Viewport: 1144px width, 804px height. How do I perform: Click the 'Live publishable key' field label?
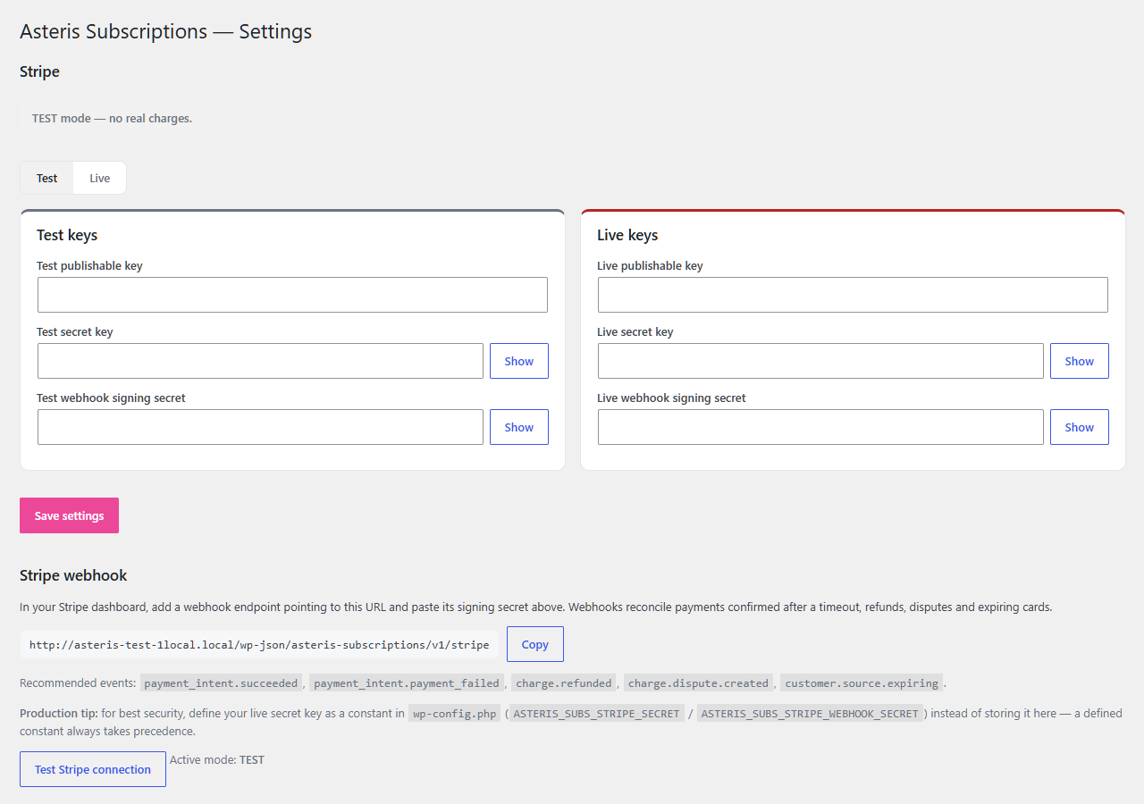tap(650, 266)
